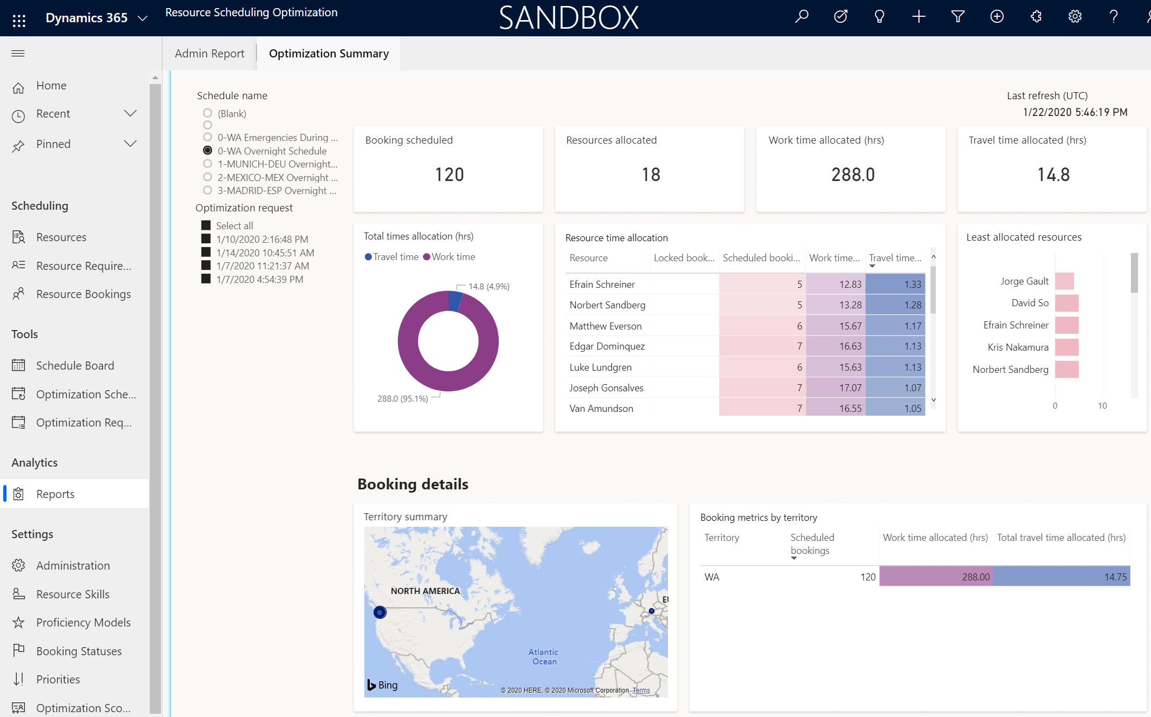Select the '1/10/2020 2:16:48 PM' optimization request checkbox

pos(205,238)
